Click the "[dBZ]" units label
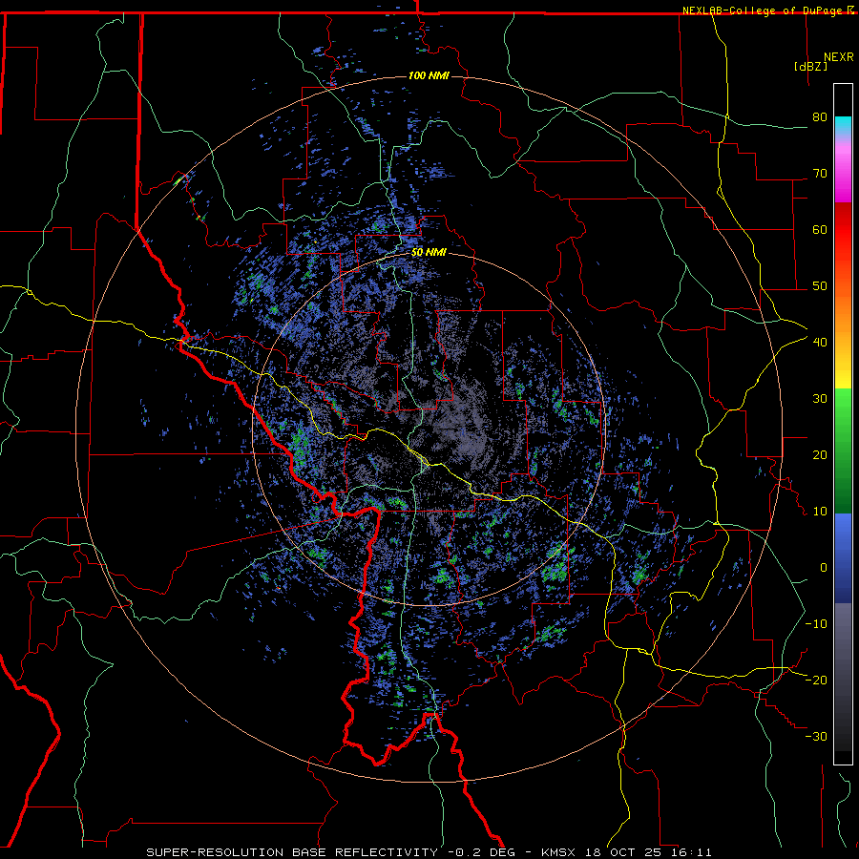 pyautogui.click(x=810, y=66)
